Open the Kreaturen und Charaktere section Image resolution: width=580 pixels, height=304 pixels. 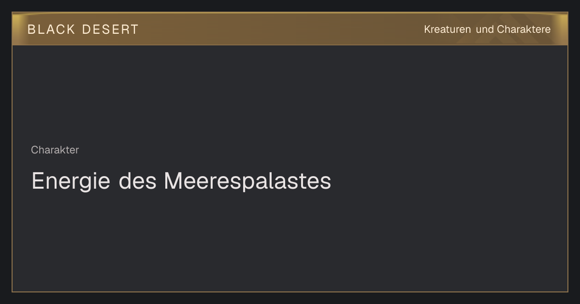tap(487, 29)
